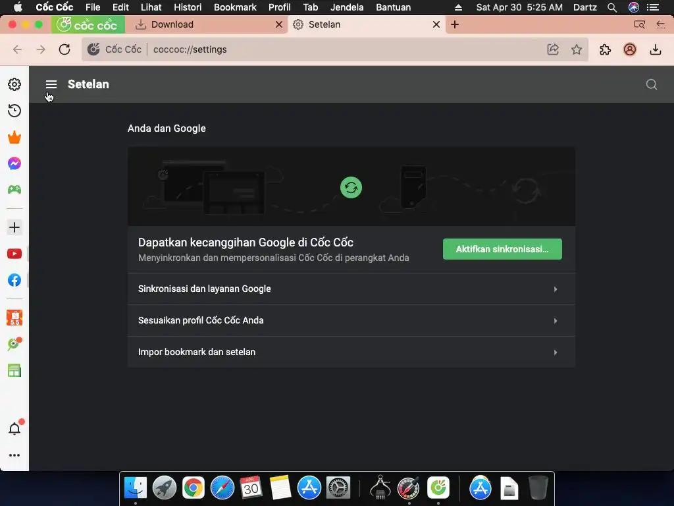Close the Download tab
674x506 pixels.
click(278, 24)
